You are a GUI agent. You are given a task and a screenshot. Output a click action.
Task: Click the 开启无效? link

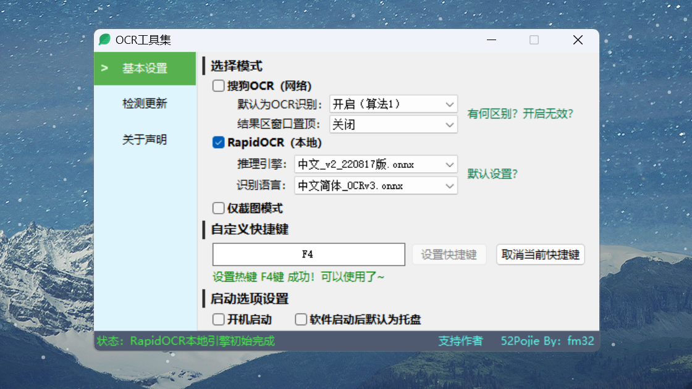tap(547, 114)
